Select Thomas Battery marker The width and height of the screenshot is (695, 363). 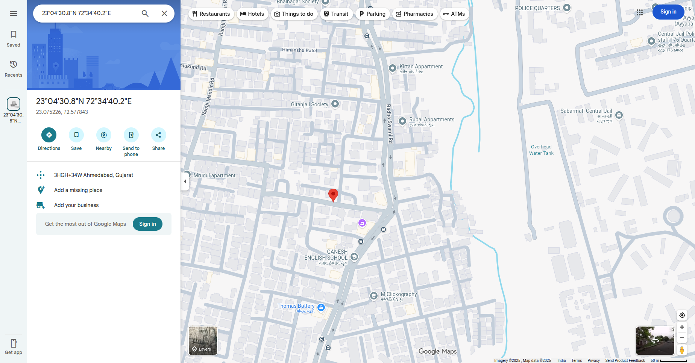(x=321, y=307)
